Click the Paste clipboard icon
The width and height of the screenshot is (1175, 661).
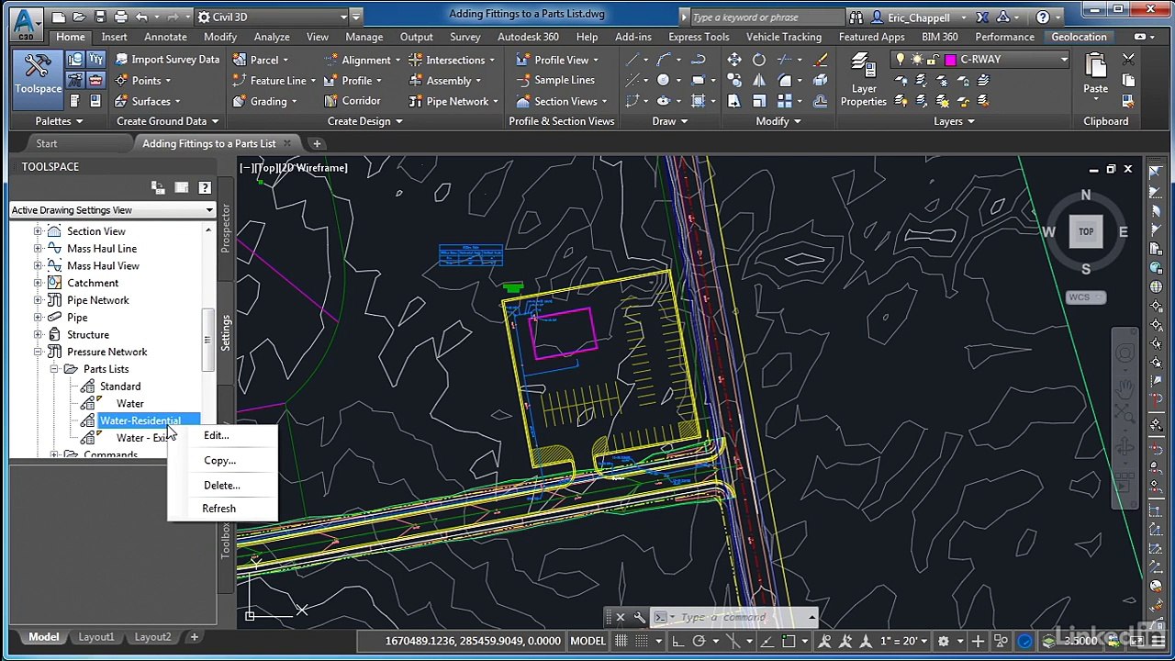click(1095, 73)
